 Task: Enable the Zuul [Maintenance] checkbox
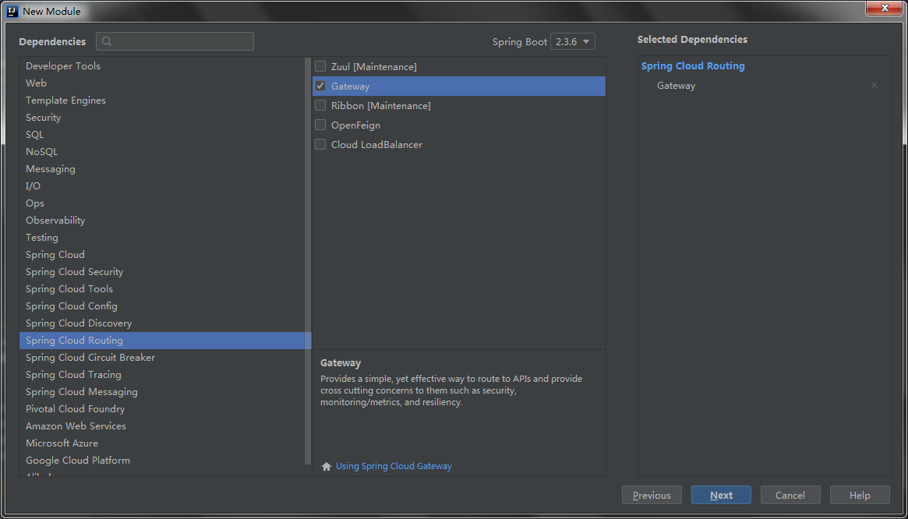tap(320, 66)
